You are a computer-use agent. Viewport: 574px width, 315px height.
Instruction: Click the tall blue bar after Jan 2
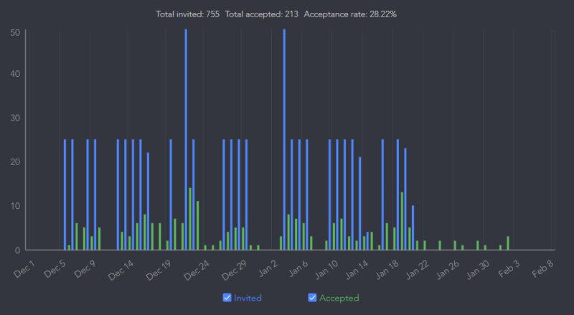(284, 140)
